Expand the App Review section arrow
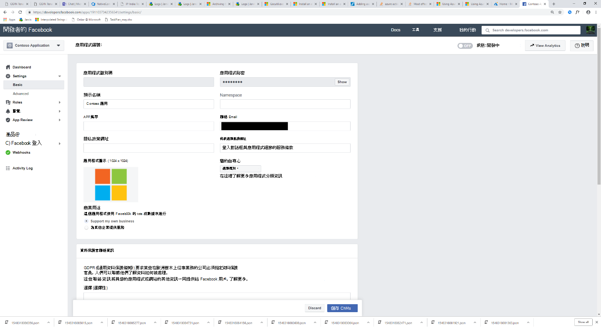The height and width of the screenshot is (328, 601). tap(60, 120)
